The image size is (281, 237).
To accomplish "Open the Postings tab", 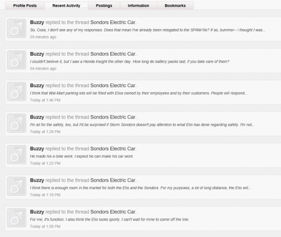I will tap(104, 6).
